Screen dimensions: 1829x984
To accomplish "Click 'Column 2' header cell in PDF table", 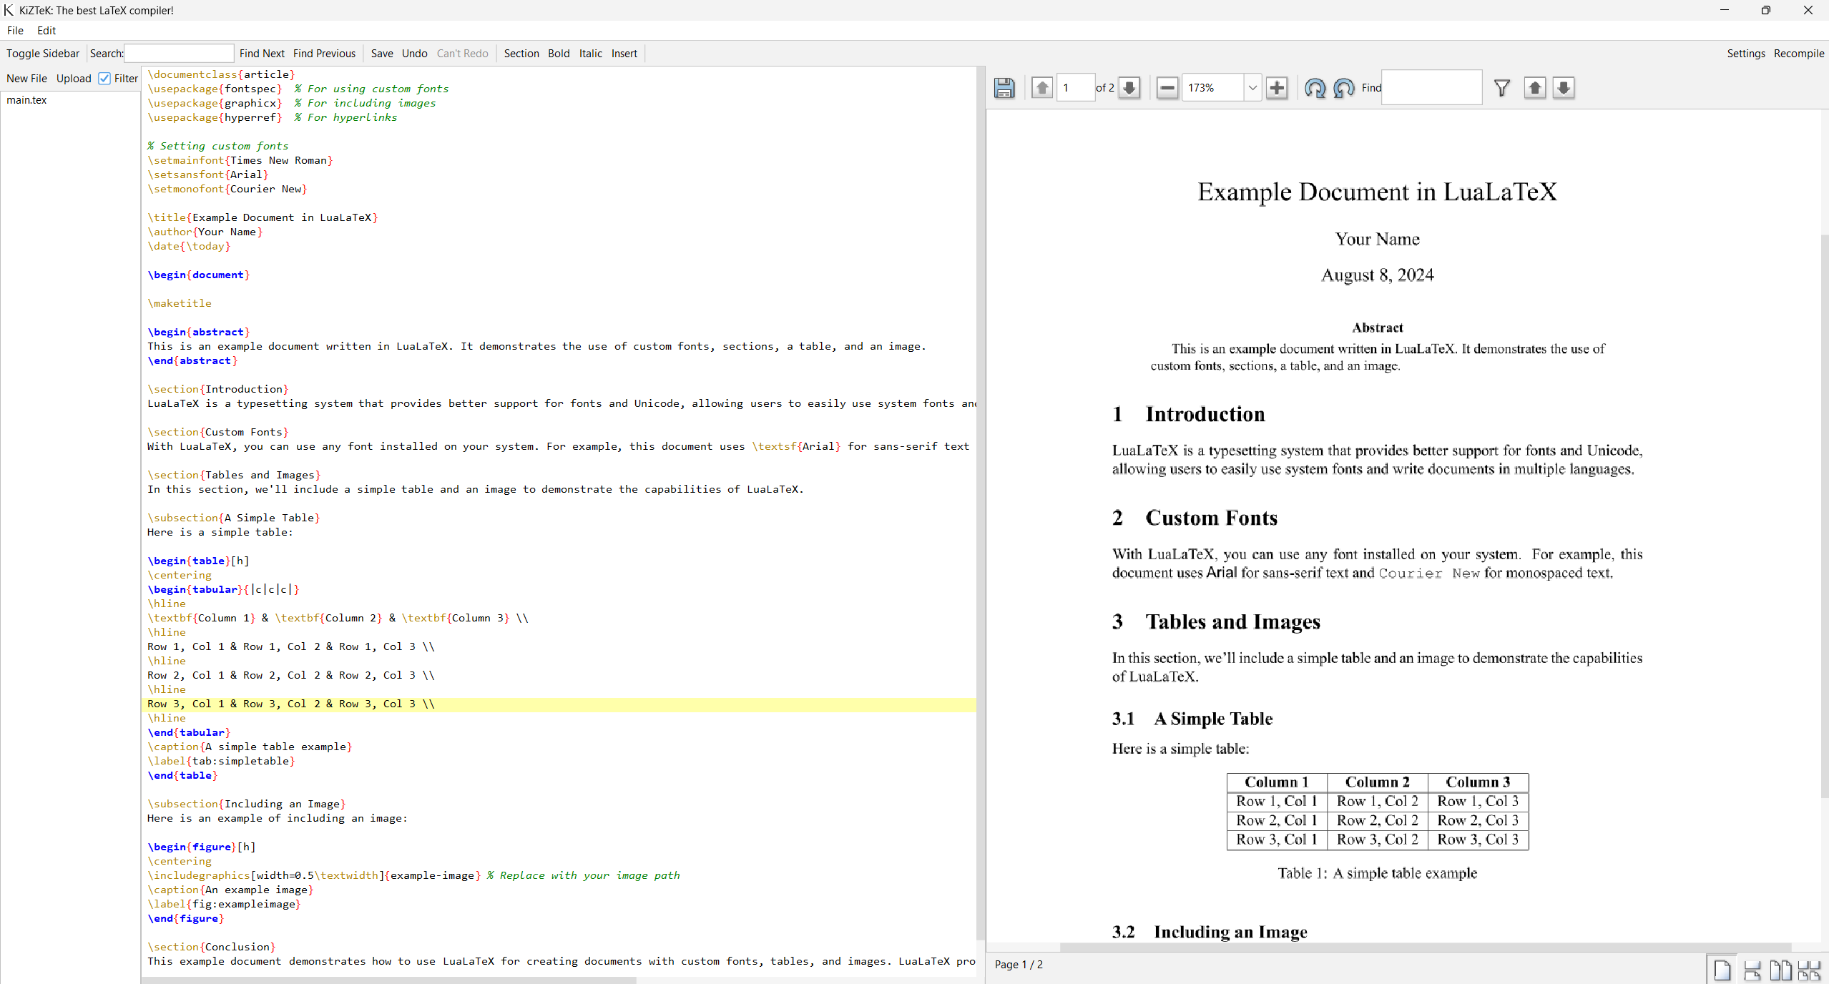I will (1377, 782).
